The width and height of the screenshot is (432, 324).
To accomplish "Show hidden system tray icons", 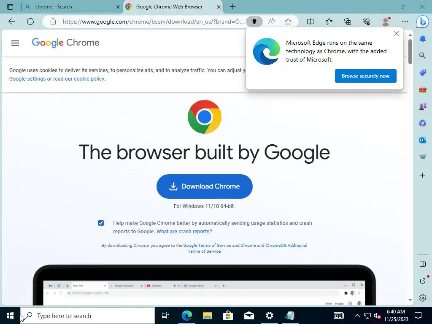I will tap(357, 316).
